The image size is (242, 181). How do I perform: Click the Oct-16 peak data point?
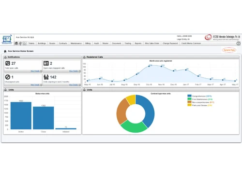pos(149,66)
